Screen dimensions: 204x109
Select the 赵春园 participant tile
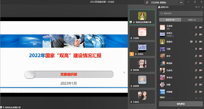tap(142, 81)
